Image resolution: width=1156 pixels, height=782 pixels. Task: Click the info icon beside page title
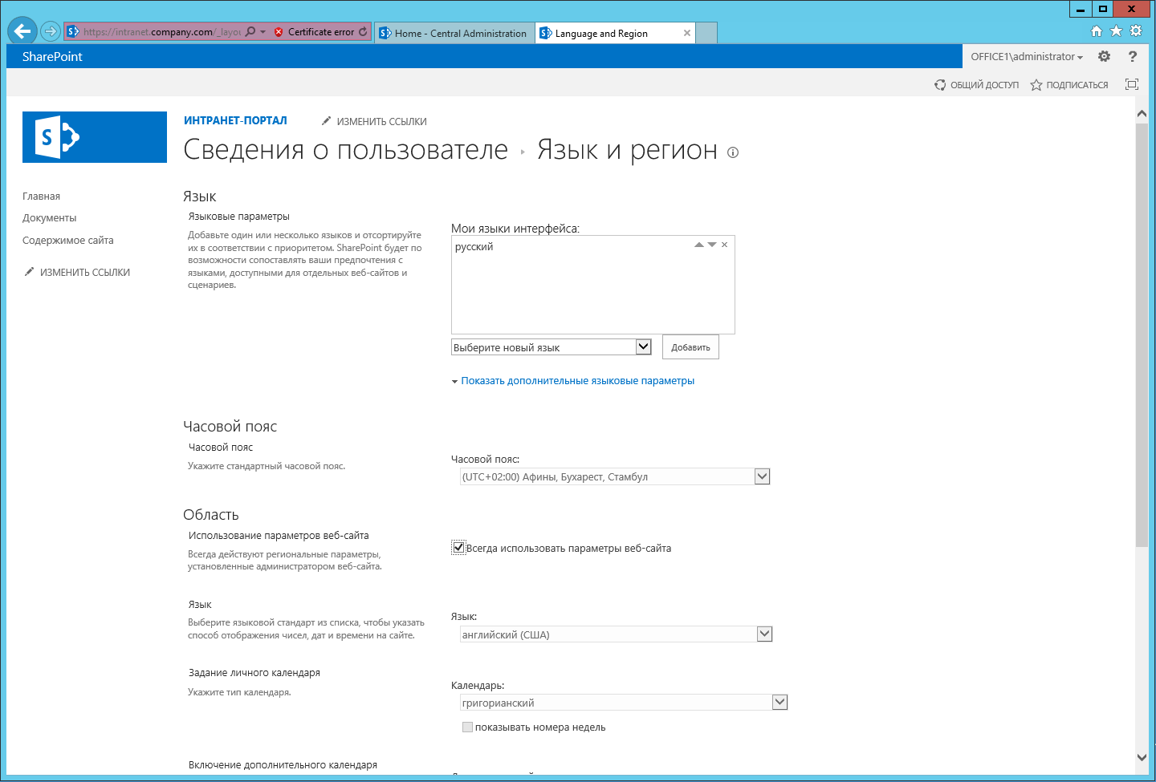pyautogui.click(x=733, y=152)
